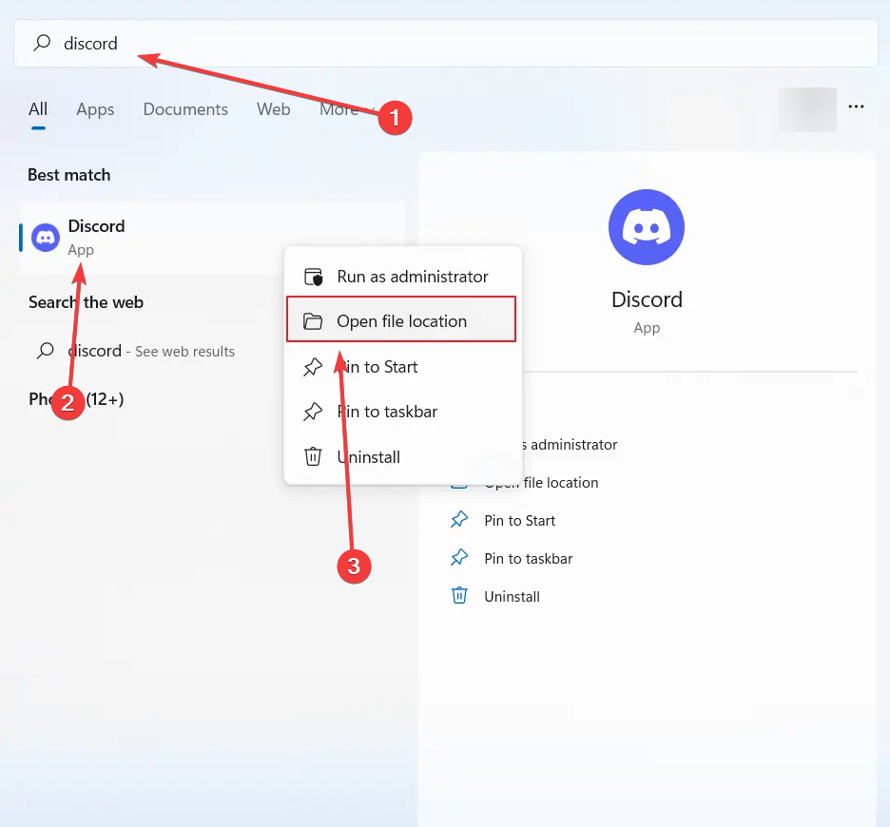Click Uninstall in the details pane
890x827 pixels.
(512, 597)
